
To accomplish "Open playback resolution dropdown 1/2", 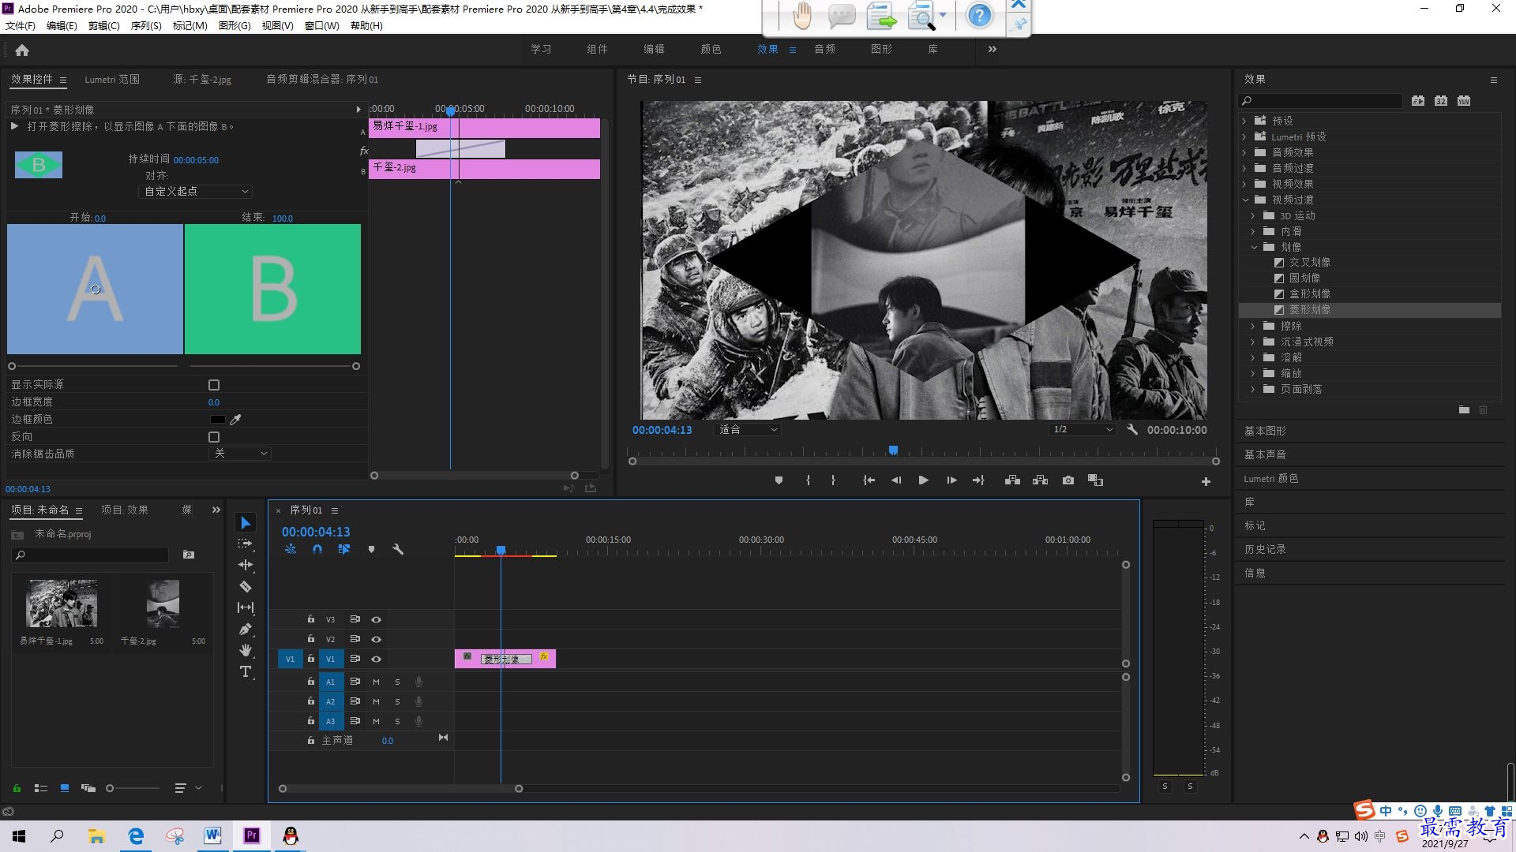I will [1082, 430].
